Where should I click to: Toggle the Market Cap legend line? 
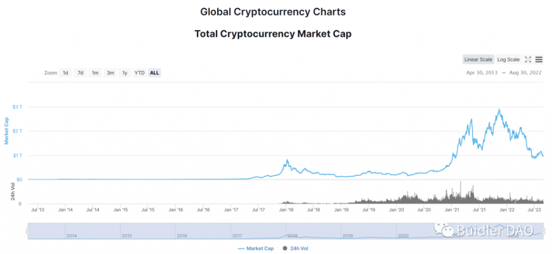point(256,249)
